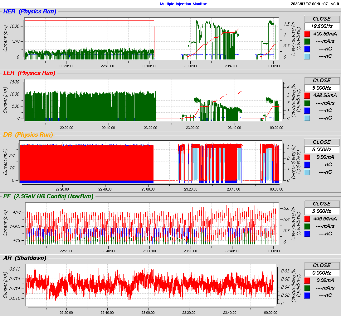This screenshot has height=316, width=341.
Task: Click the green PF injection rate swatch
Action: coord(307,226)
